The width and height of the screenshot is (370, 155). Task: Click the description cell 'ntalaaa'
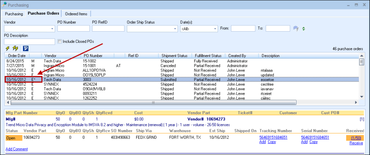pos(267,70)
